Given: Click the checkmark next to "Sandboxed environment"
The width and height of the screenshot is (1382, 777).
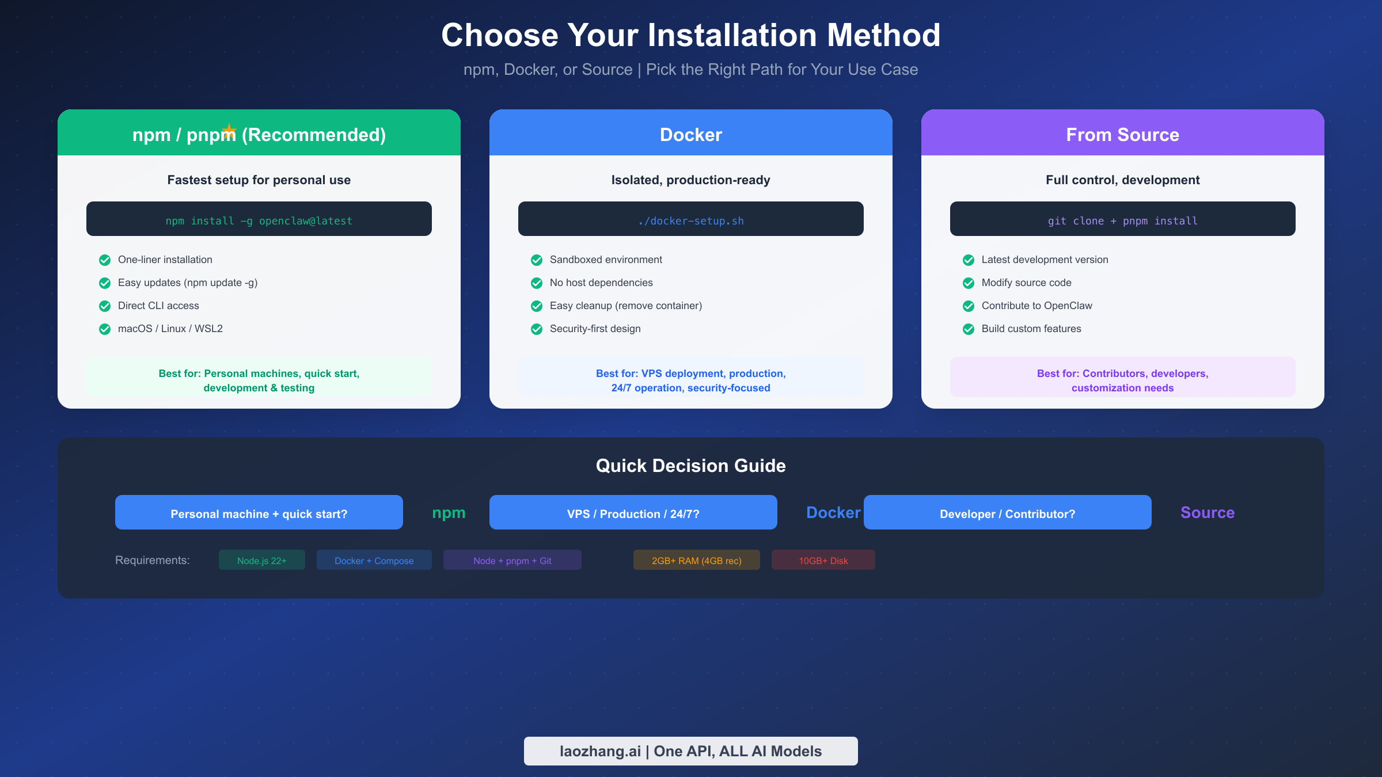Looking at the screenshot, I should 536,260.
